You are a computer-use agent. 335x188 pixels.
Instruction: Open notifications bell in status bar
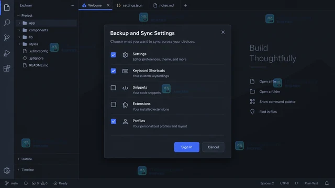coord(327,183)
